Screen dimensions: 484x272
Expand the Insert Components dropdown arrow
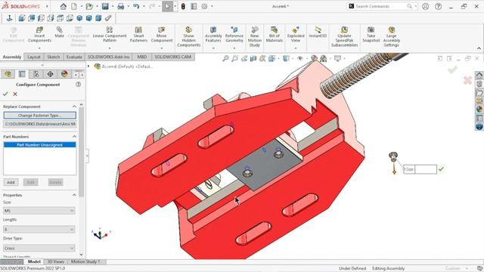pyautogui.click(x=39, y=48)
